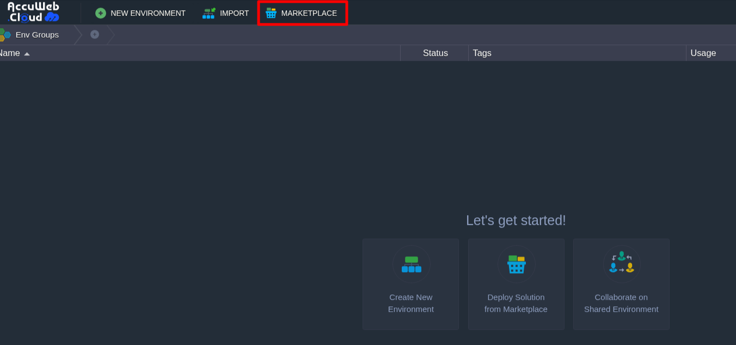Toggle the sort arrow beside Name

click(x=27, y=54)
